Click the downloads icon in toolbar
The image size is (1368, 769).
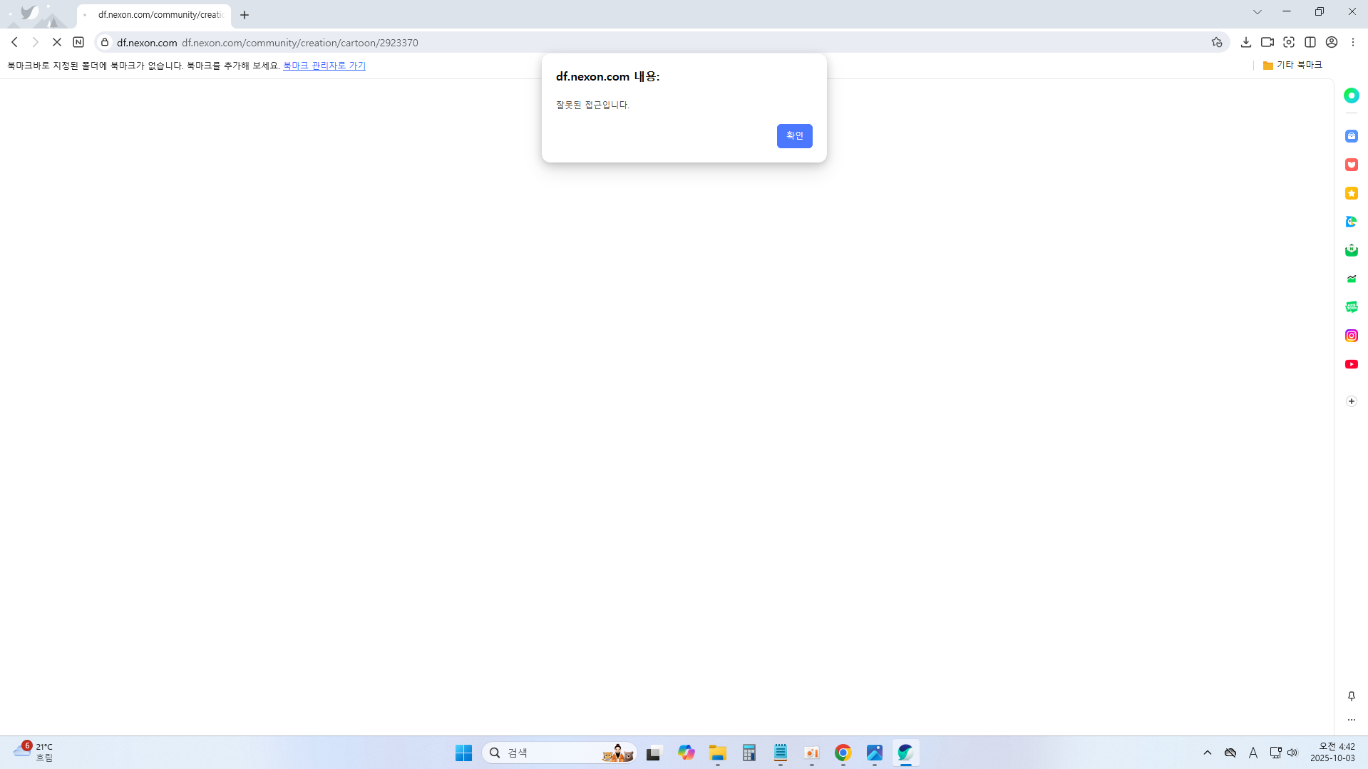pyautogui.click(x=1245, y=43)
